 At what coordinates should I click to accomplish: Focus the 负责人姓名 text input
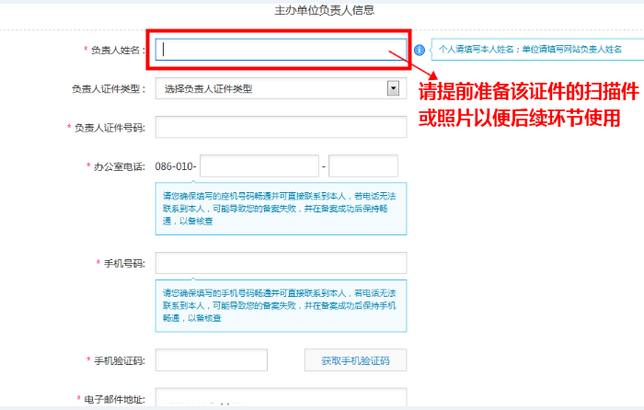[x=281, y=50]
